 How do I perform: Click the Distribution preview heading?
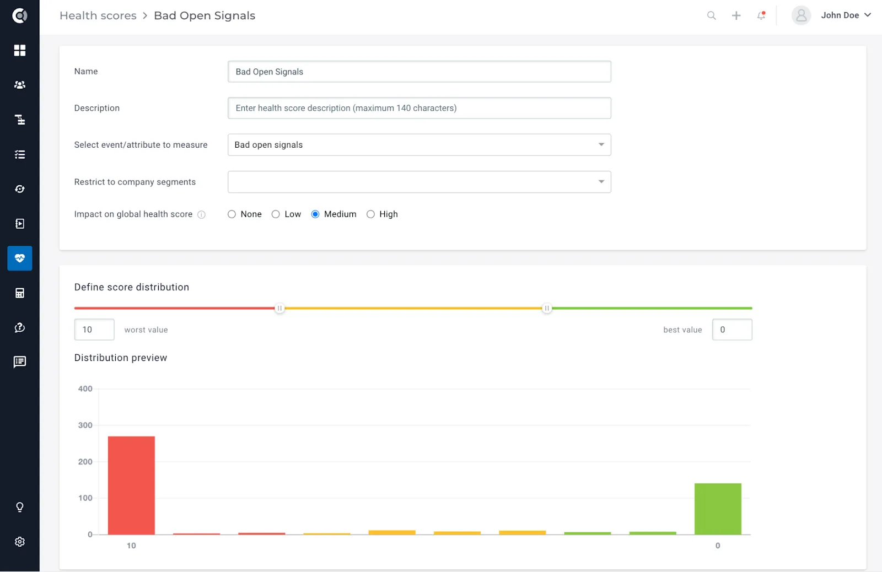pos(121,358)
